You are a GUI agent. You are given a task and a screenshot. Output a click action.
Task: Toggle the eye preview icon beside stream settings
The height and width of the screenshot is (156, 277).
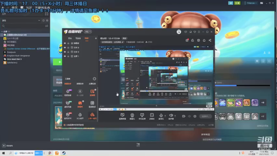tap(189, 116)
